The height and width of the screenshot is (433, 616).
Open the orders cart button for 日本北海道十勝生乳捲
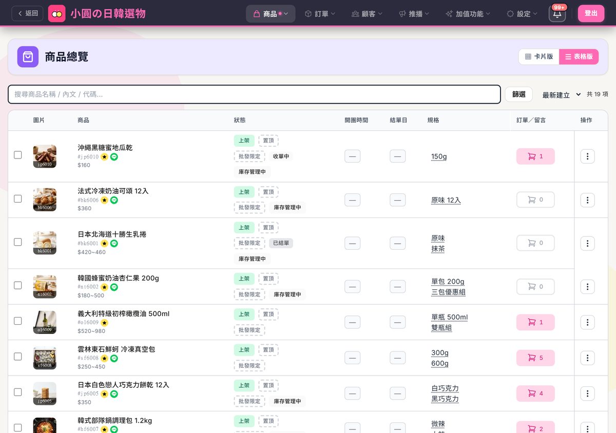click(535, 243)
